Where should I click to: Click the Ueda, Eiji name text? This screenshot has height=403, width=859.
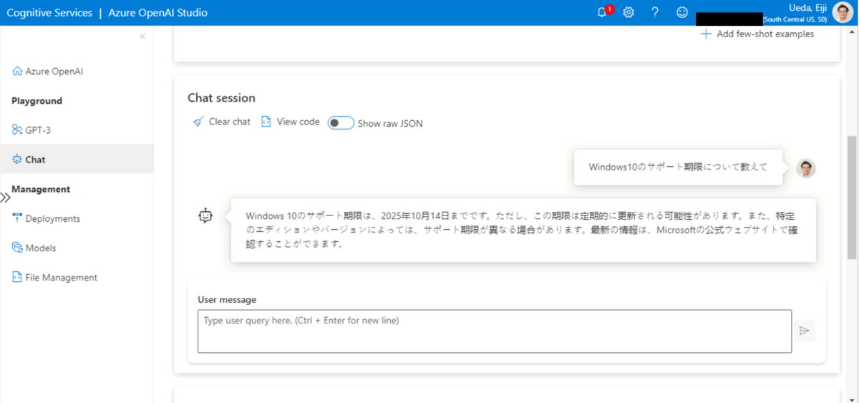[808, 7]
